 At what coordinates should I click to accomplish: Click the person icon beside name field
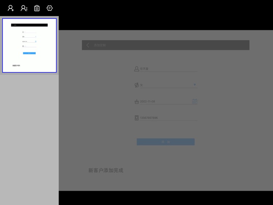tap(136, 69)
